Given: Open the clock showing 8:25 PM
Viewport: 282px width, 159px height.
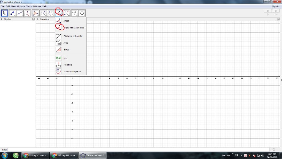Looking at the screenshot, I should point(272,156).
